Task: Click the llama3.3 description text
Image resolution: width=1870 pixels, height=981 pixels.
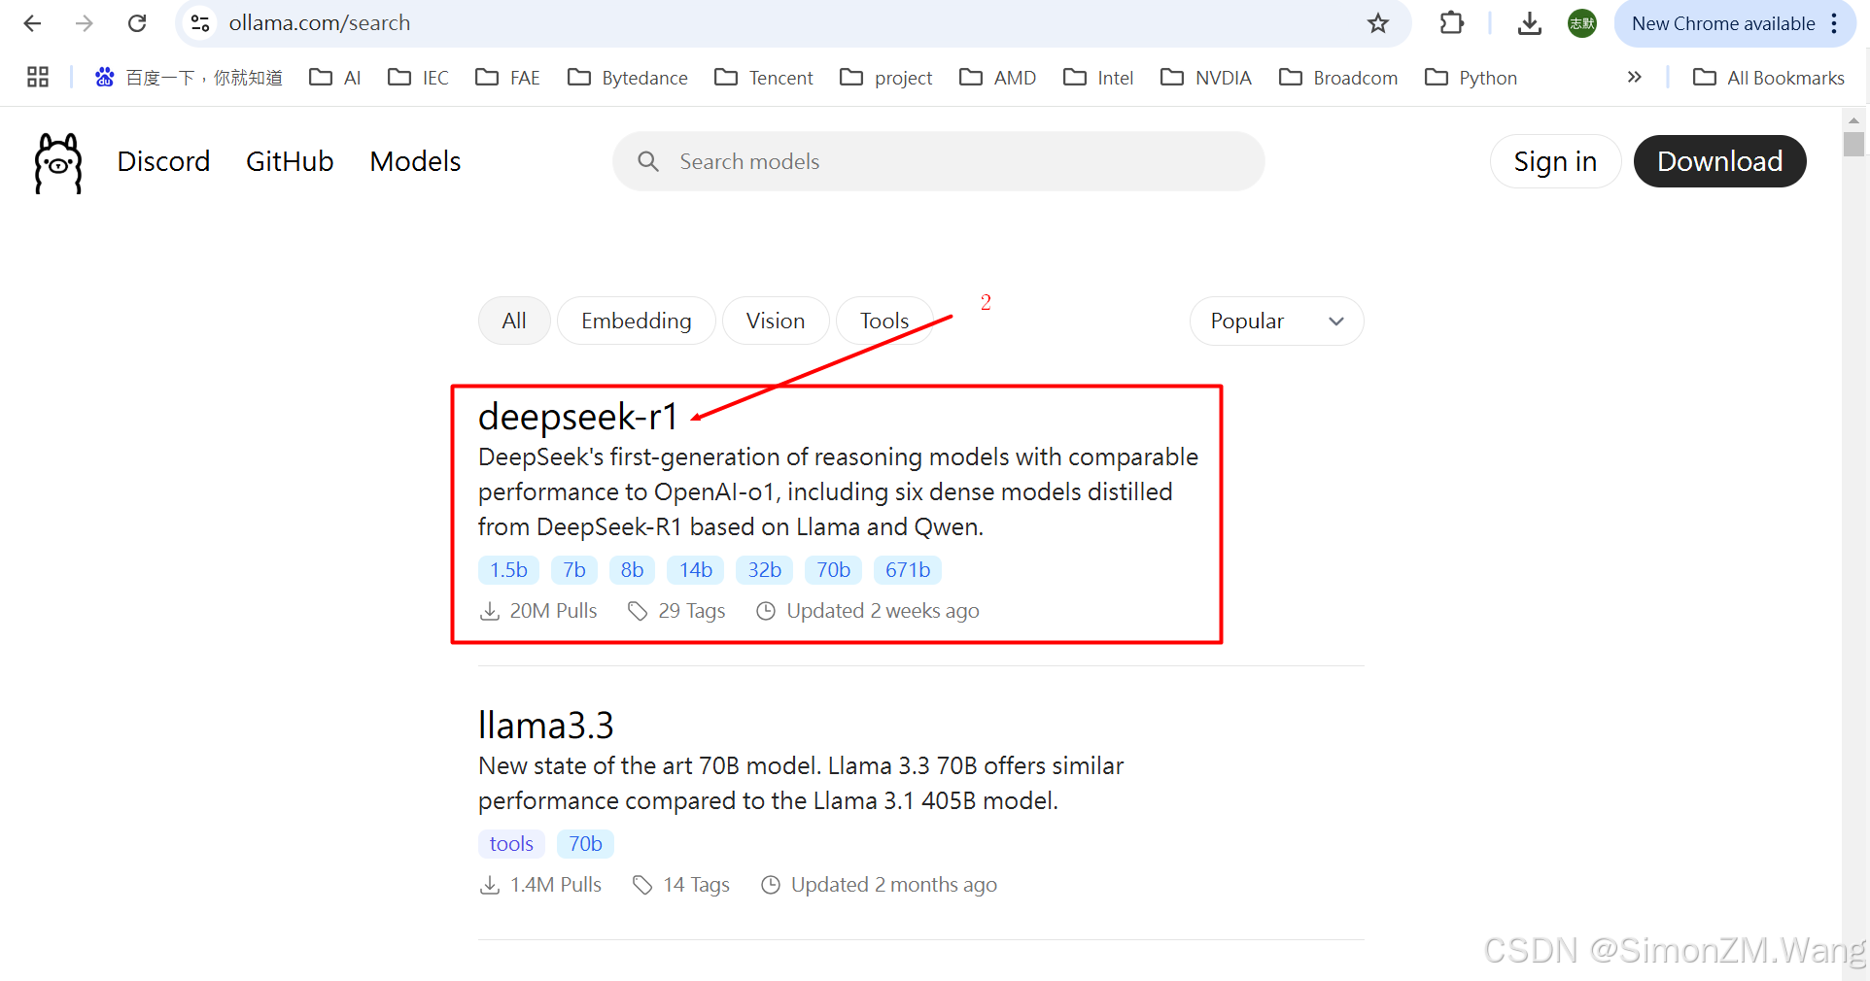Action: point(801,784)
